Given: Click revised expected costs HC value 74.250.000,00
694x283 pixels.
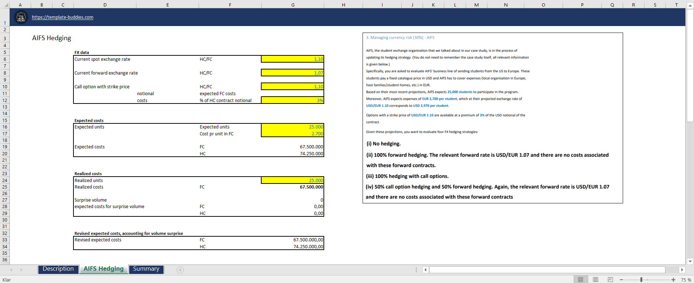Looking at the screenshot, I should point(308,247).
